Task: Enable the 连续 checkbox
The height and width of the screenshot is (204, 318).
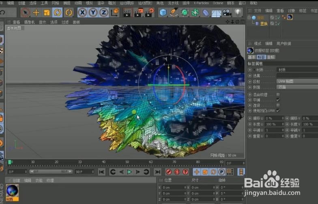Action: click(278, 105)
